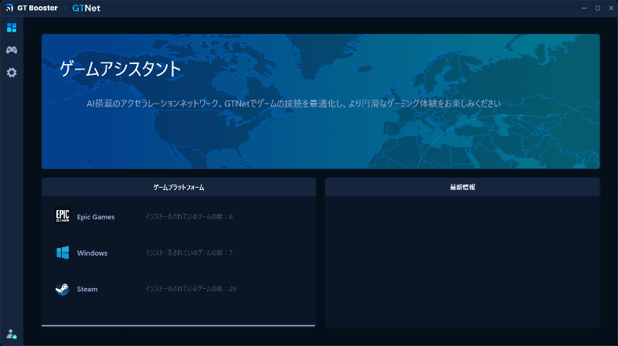Open settings gear in the sidebar
The height and width of the screenshot is (346, 618).
12,73
